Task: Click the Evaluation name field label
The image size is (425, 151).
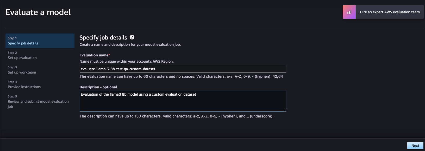Action: (95, 55)
